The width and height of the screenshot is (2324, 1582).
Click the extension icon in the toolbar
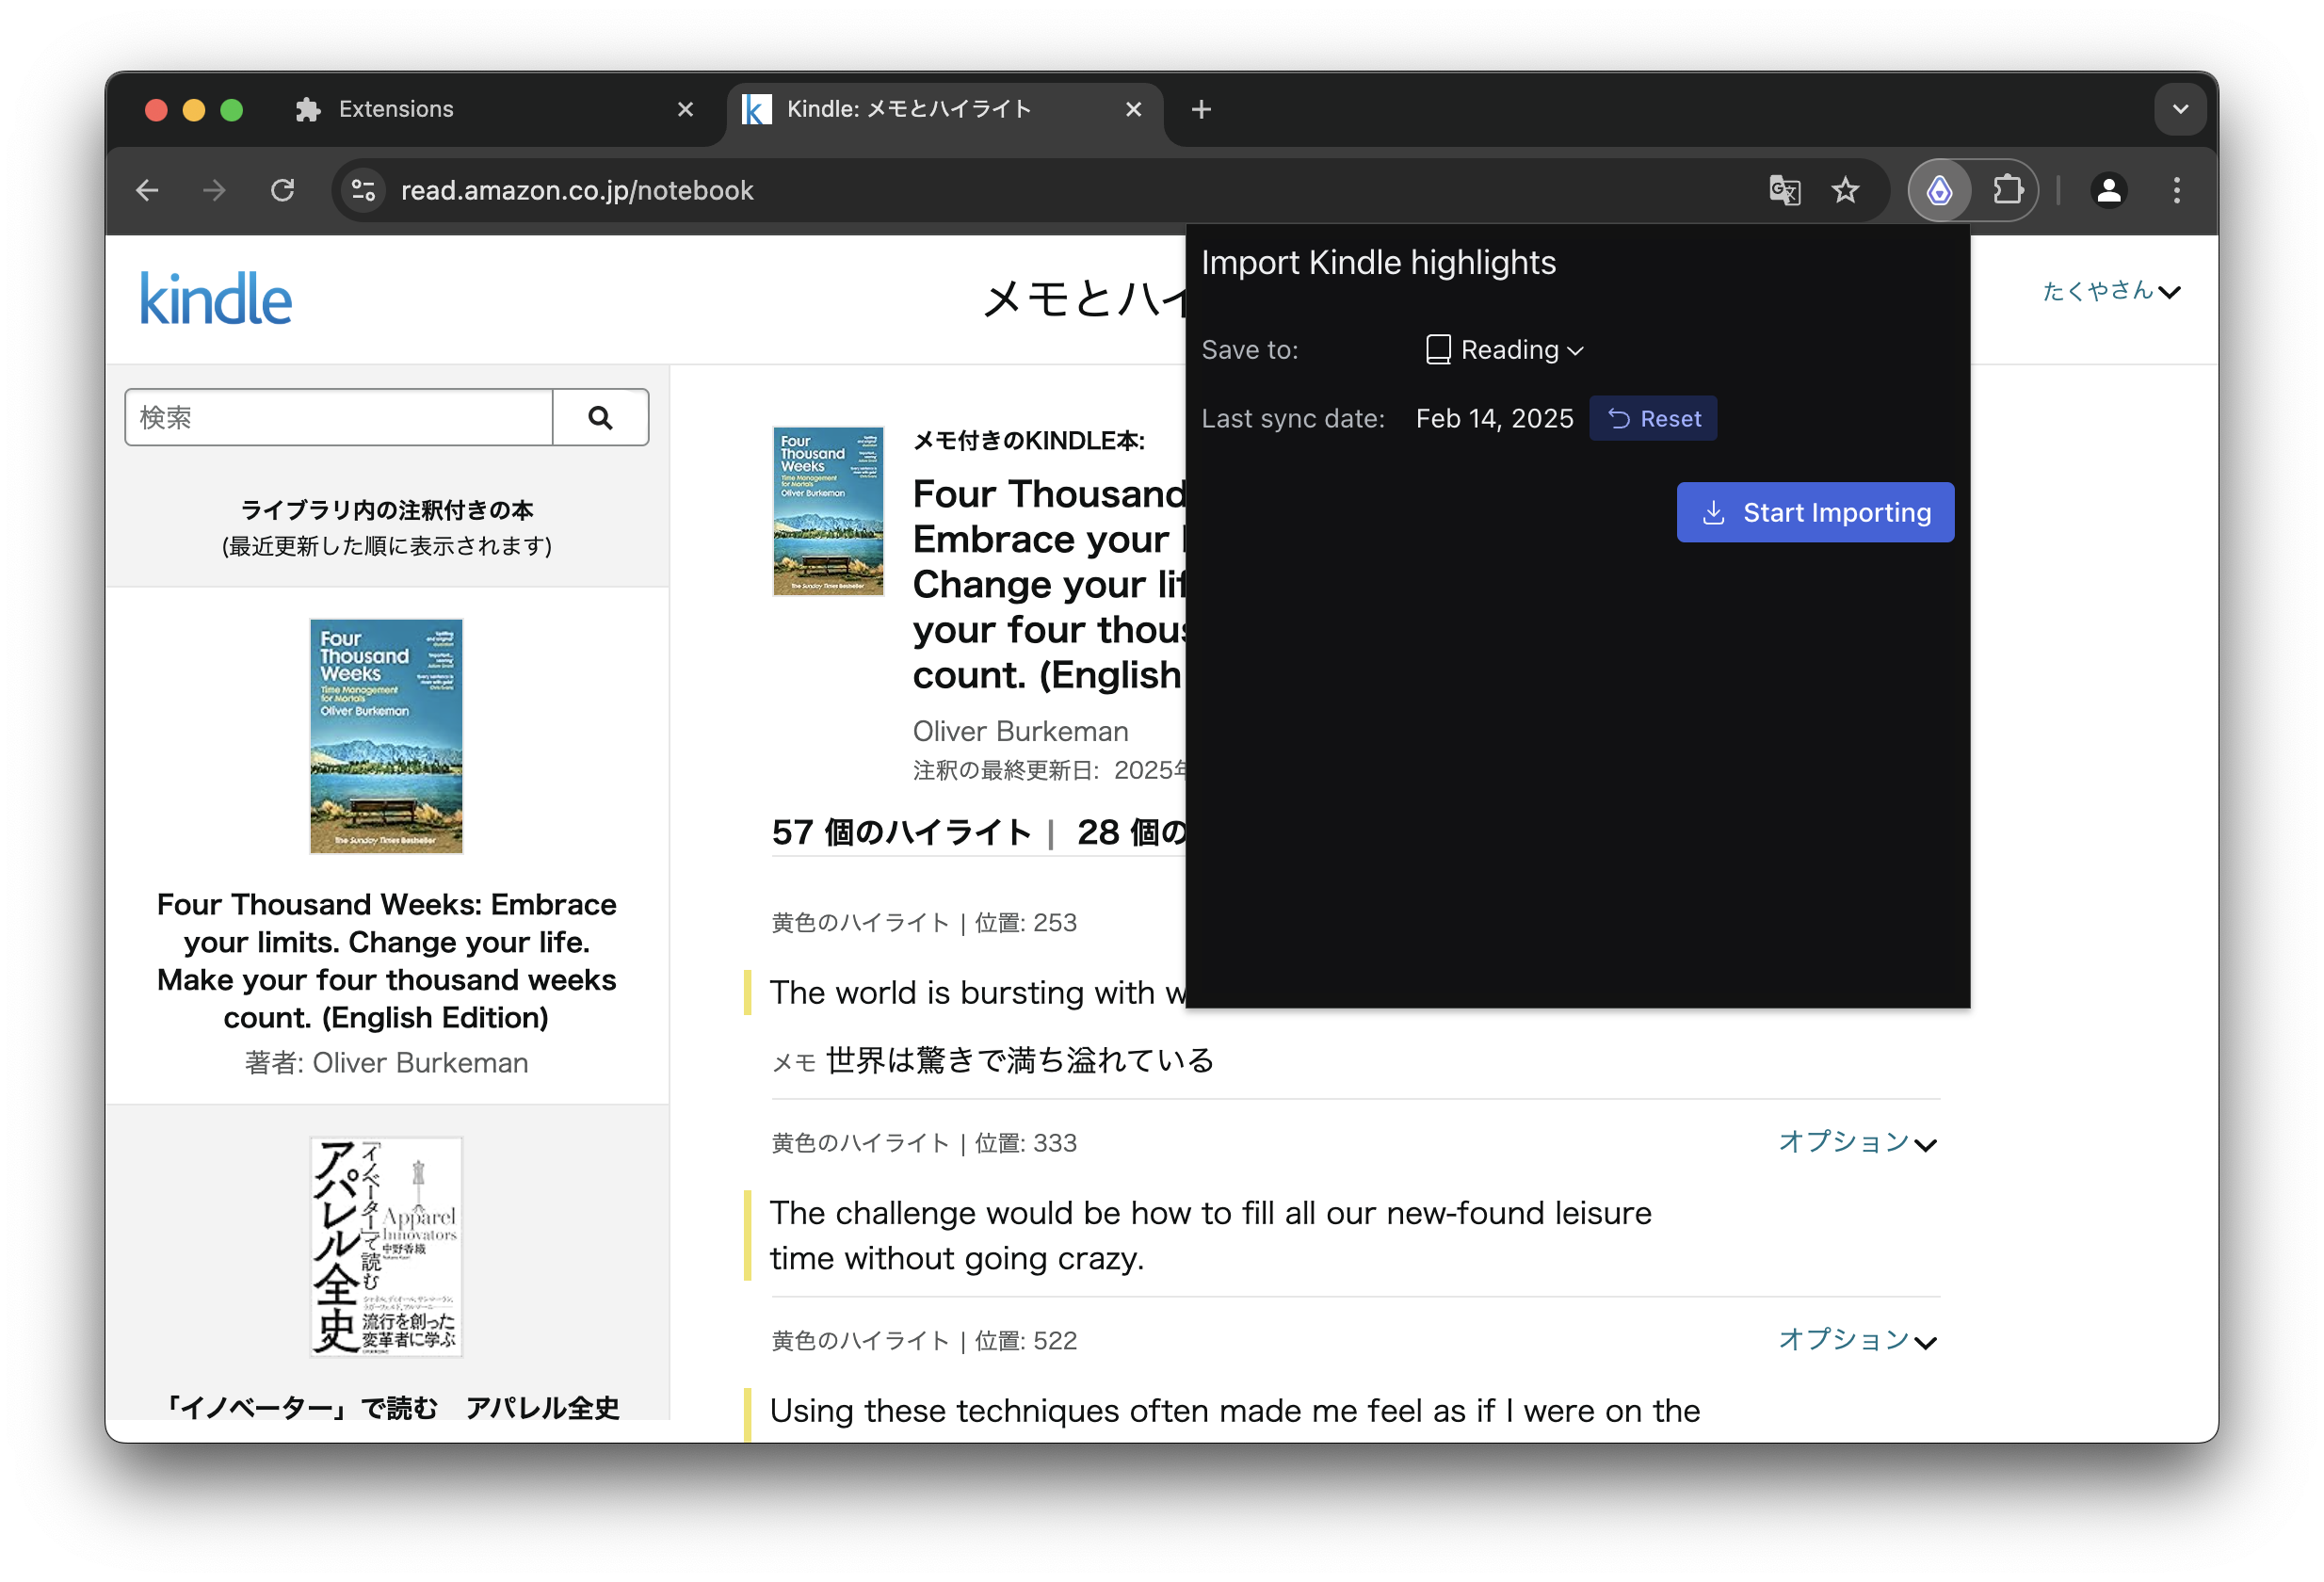point(1938,190)
